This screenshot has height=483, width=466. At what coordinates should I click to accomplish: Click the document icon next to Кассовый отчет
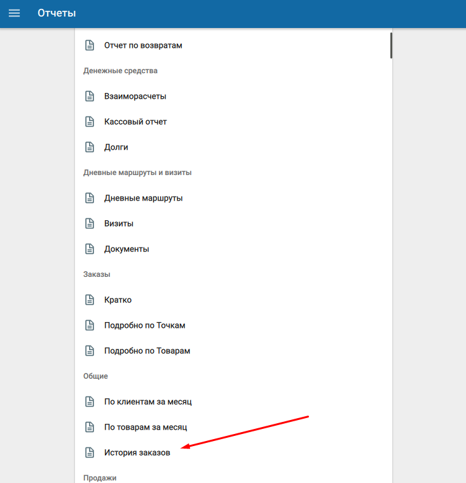click(90, 122)
